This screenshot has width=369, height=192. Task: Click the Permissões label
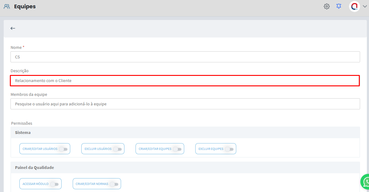22,123
